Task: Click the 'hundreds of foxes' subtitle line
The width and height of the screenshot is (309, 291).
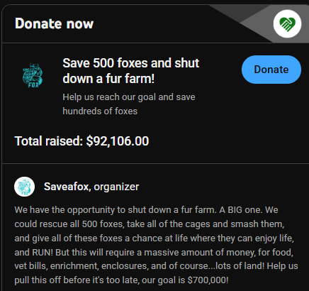Action: pyautogui.click(x=100, y=111)
